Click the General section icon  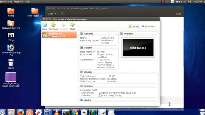pos(81,34)
